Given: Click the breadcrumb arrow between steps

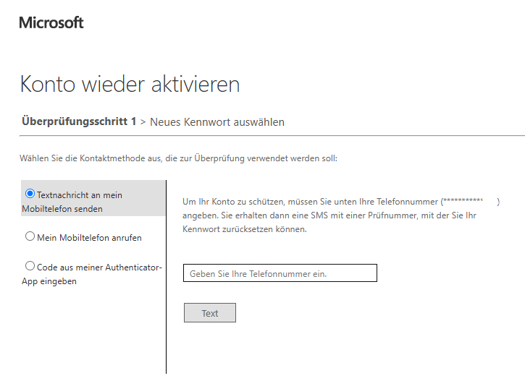Looking at the screenshot, I should (143, 122).
